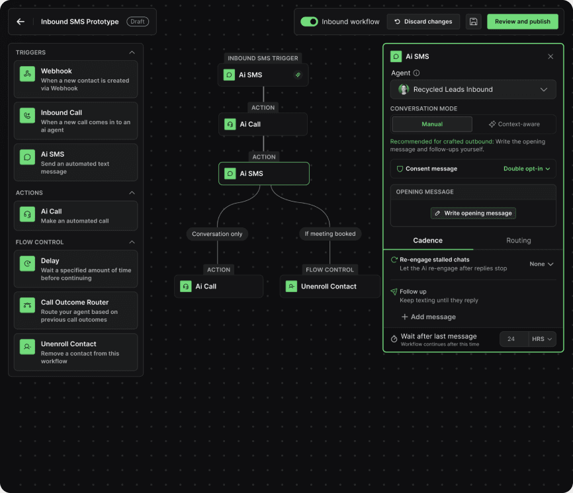Go back with the left arrow icon
Image resolution: width=573 pixels, height=493 pixels.
tap(21, 22)
